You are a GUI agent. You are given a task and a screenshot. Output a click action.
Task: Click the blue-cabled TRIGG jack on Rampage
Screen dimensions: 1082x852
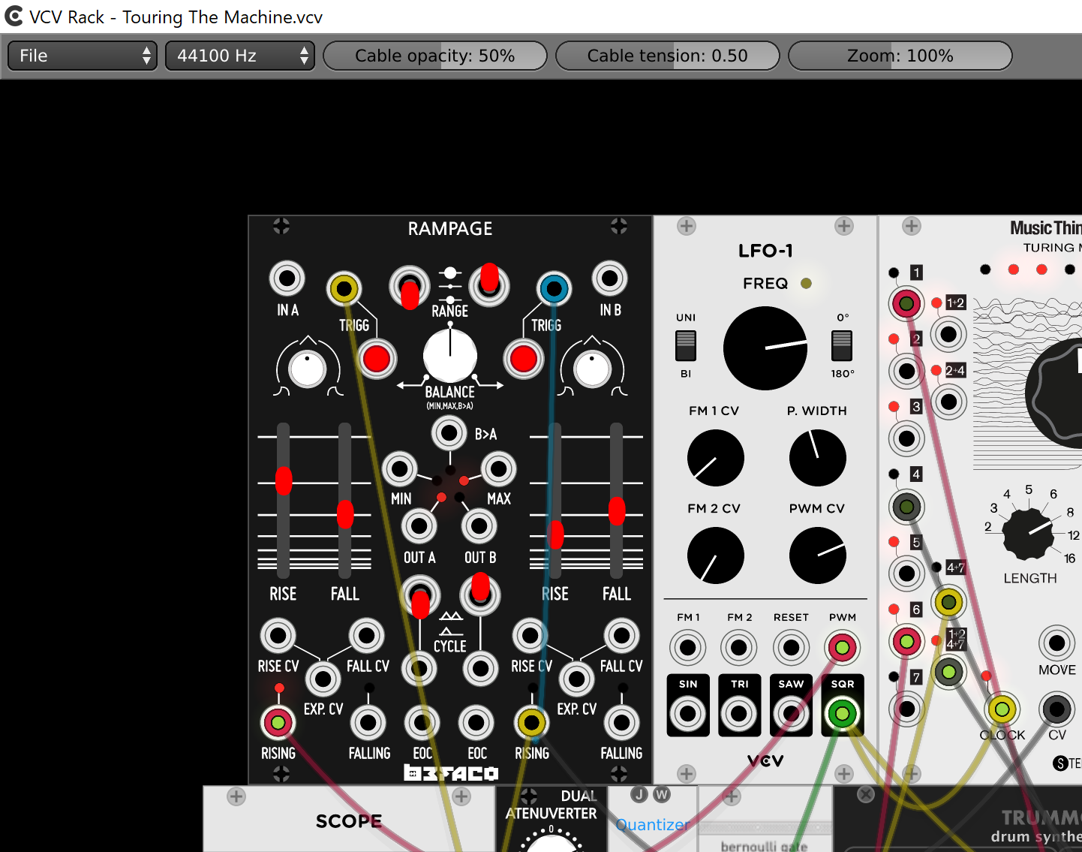pos(555,288)
